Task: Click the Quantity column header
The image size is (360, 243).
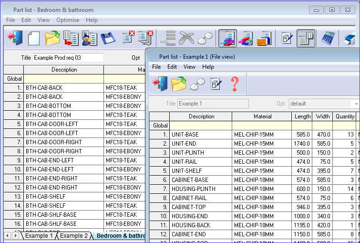Action: pyautogui.click(x=344, y=116)
